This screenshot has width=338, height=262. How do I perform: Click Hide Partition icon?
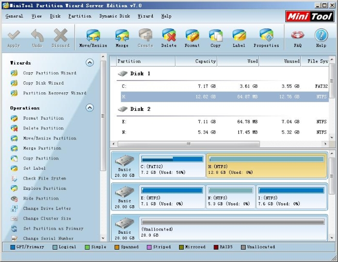14,199
